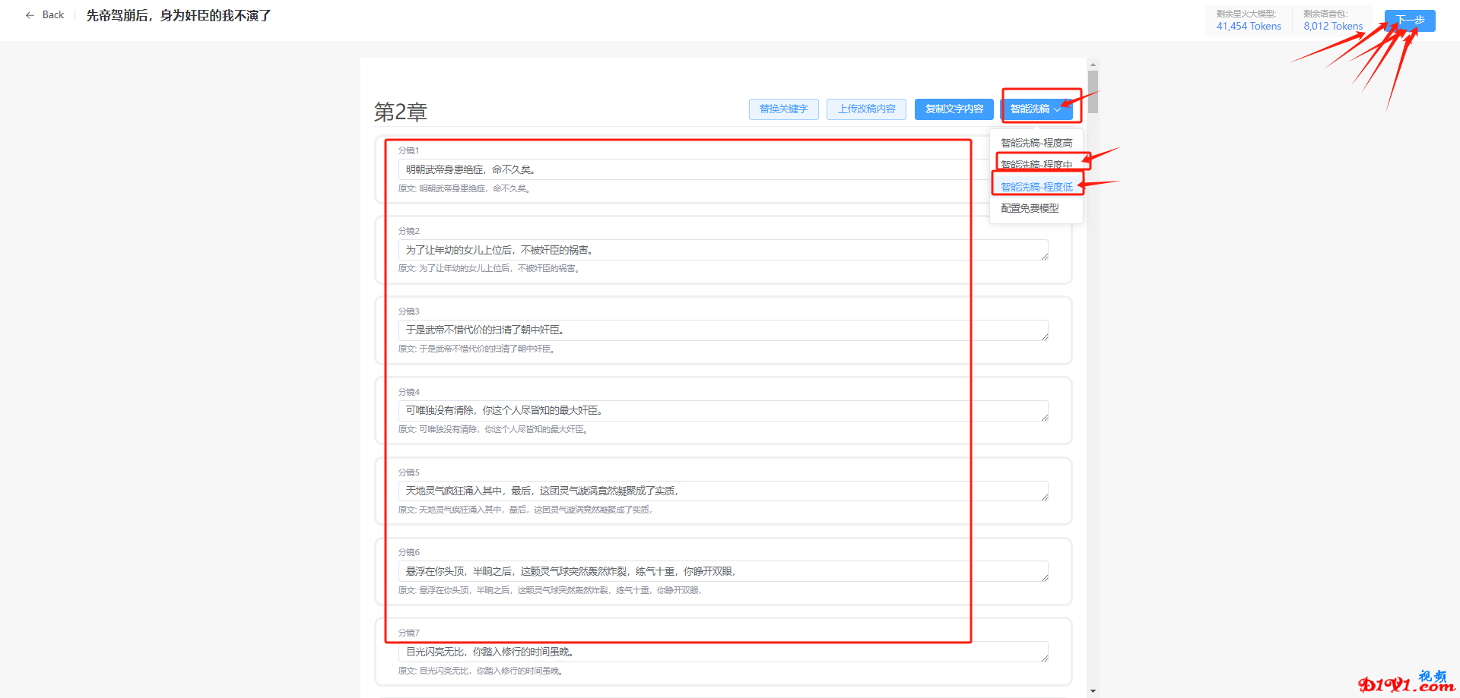
Task: Edit the 分镜5 text field
Action: [723, 491]
